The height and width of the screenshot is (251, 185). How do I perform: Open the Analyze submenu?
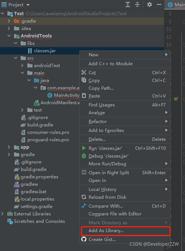point(125,113)
